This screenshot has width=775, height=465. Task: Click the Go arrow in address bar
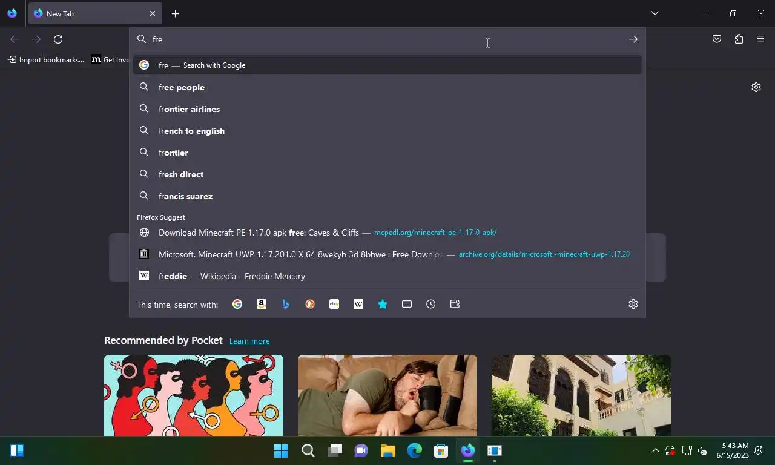click(x=633, y=39)
